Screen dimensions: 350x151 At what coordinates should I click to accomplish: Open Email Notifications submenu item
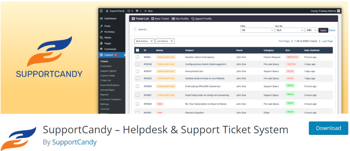(110, 85)
